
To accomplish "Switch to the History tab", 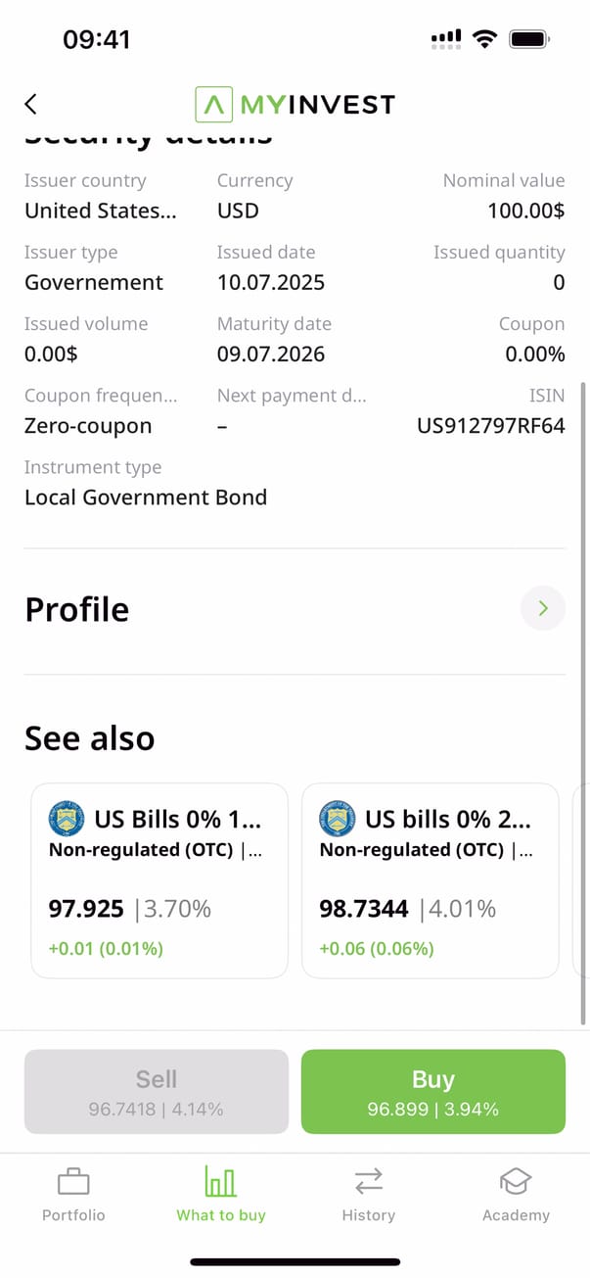I will point(368,1214).
